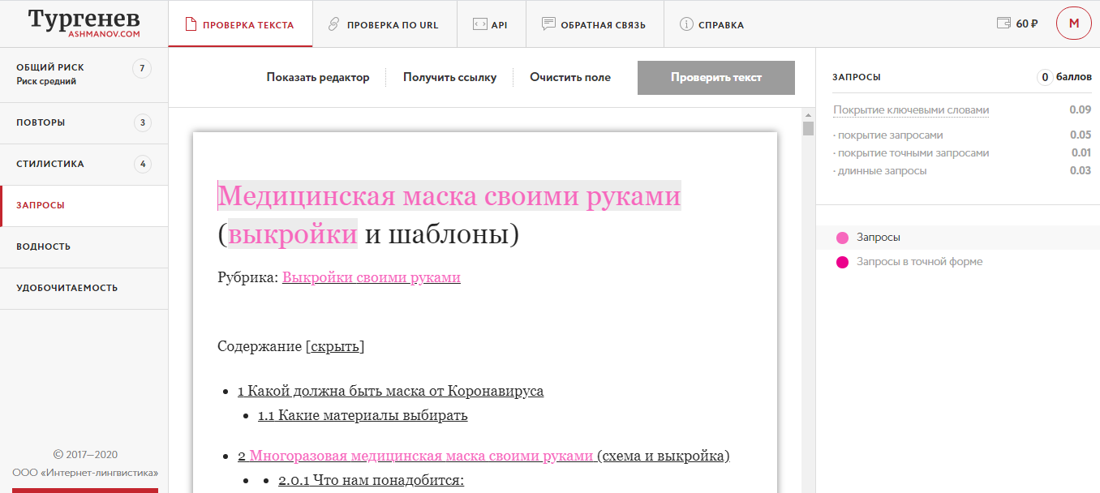Click the chain-link icon for Проверка по URL
Screen dimensions: 1100x493
coord(333,24)
